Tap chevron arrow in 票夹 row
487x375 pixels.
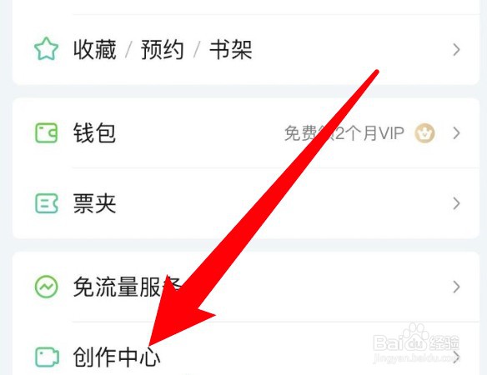tap(456, 203)
